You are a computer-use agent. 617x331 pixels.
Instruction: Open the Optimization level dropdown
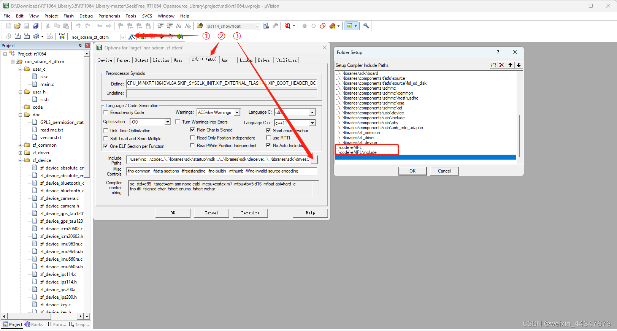(168, 122)
